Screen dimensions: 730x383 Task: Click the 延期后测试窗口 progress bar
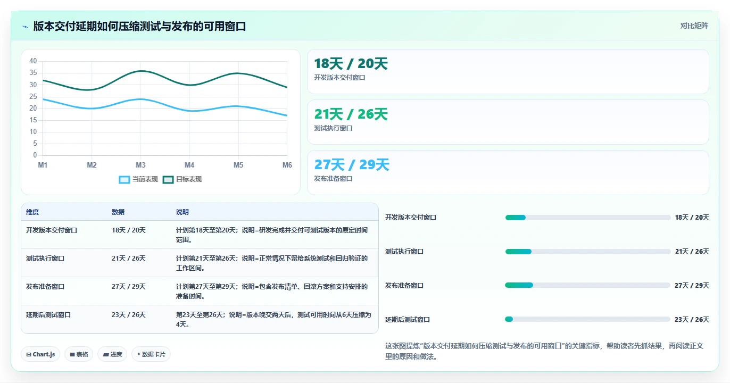coord(588,320)
